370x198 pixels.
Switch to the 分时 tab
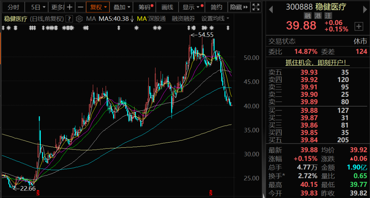click(13, 7)
